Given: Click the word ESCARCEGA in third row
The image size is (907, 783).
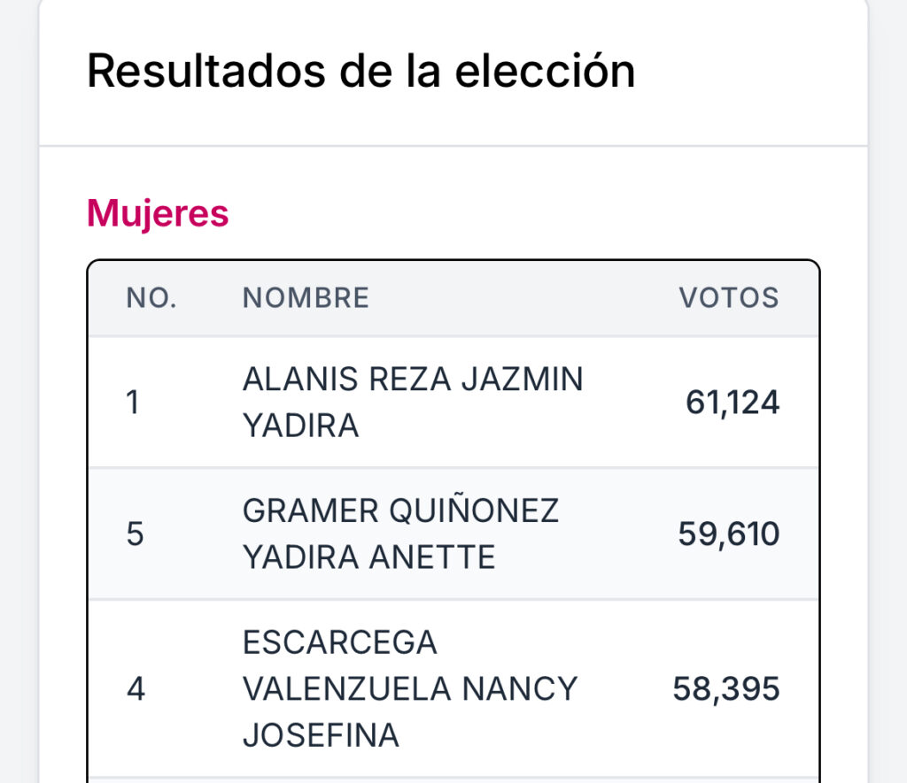Looking at the screenshot, I should pos(339,642).
